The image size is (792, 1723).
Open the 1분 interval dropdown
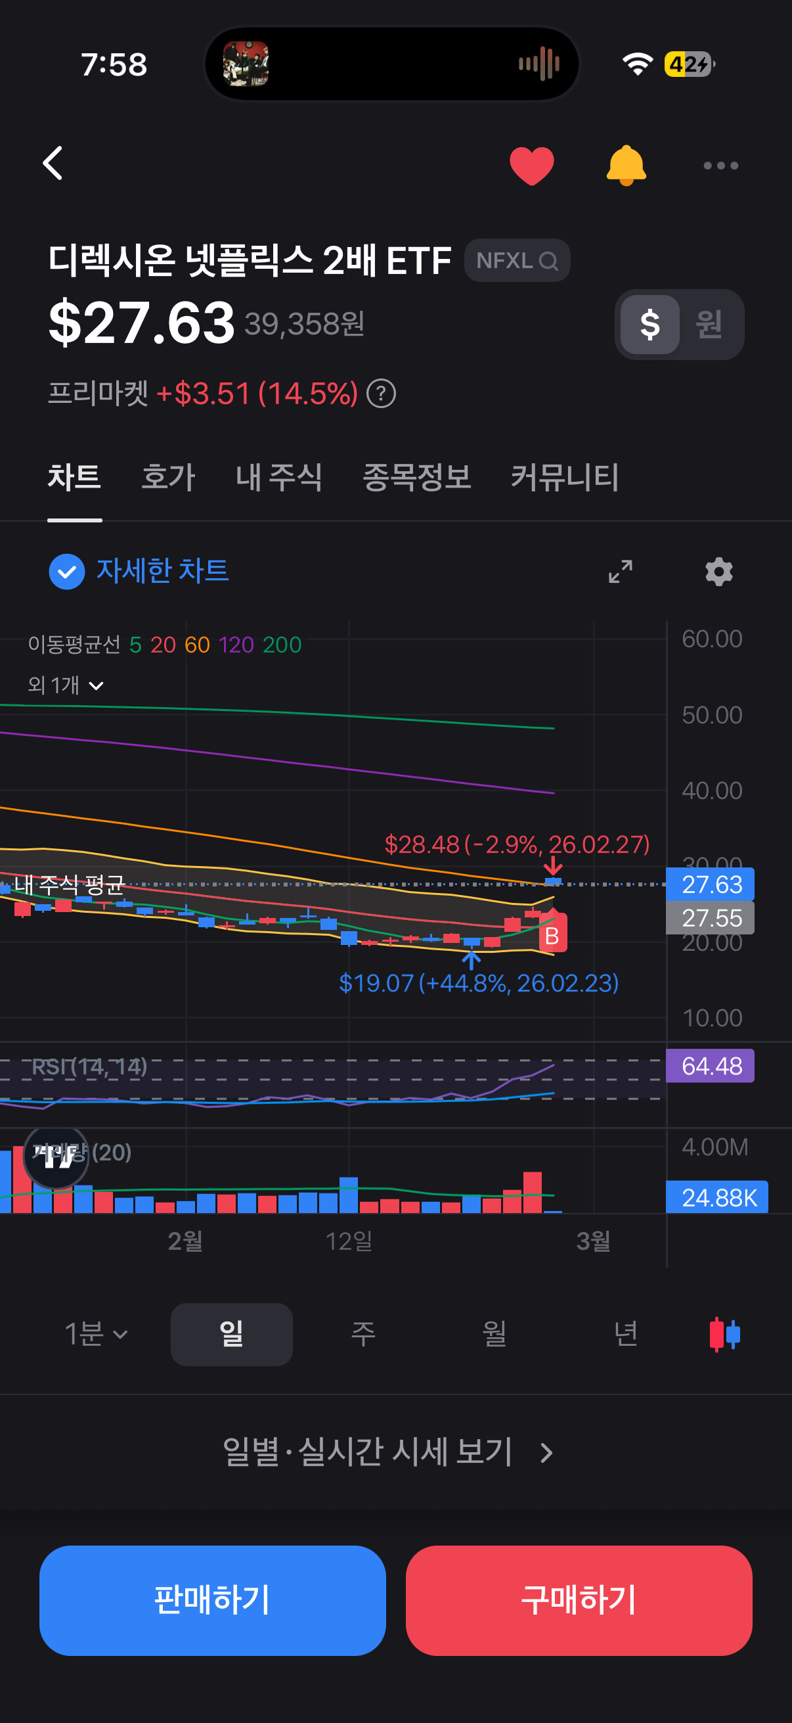[x=96, y=1334]
